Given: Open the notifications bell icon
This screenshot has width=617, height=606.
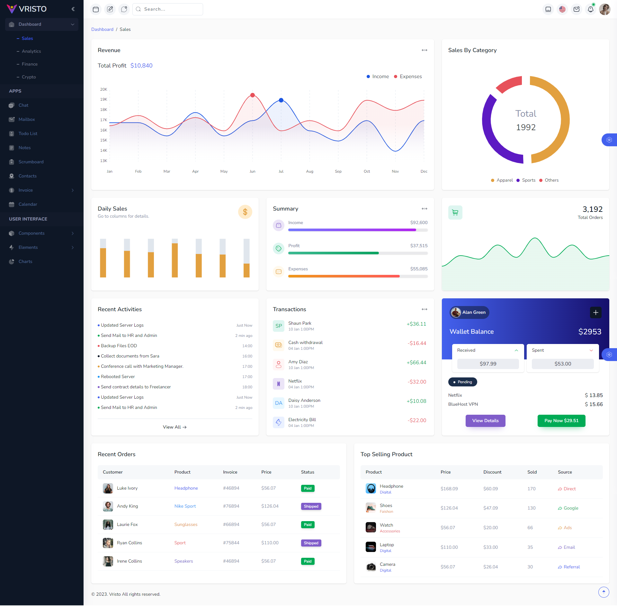Looking at the screenshot, I should click(591, 9).
